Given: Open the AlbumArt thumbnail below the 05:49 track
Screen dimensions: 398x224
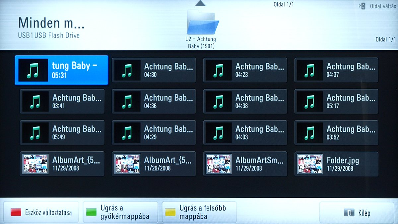Looking at the screenshot, I should [35, 164].
